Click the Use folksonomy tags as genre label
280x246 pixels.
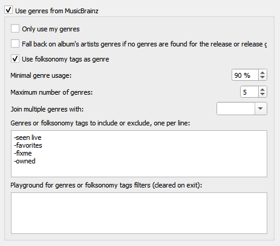tap(65, 59)
